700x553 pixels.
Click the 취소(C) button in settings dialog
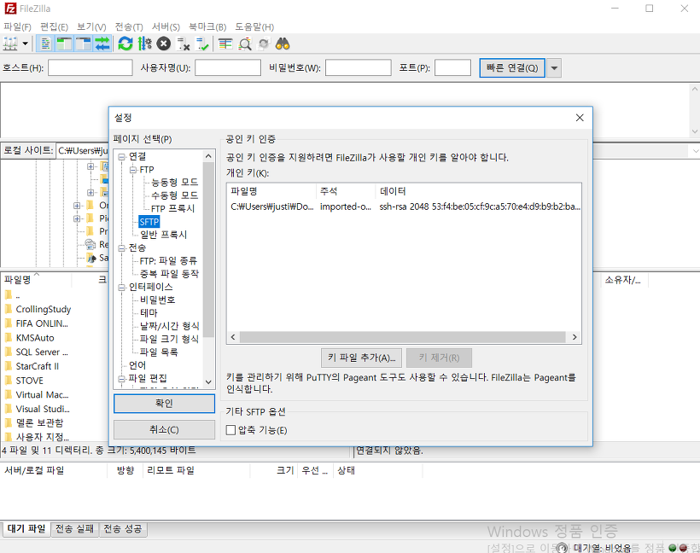(164, 430)
